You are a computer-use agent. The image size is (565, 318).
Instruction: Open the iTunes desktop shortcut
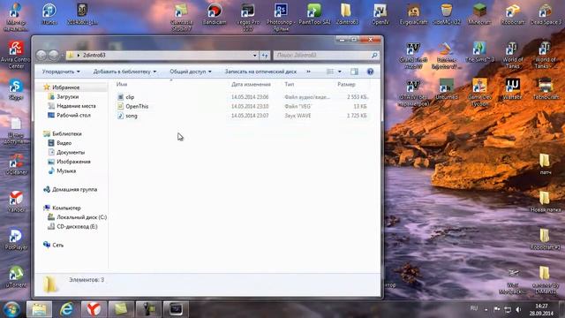pos(49,14)
